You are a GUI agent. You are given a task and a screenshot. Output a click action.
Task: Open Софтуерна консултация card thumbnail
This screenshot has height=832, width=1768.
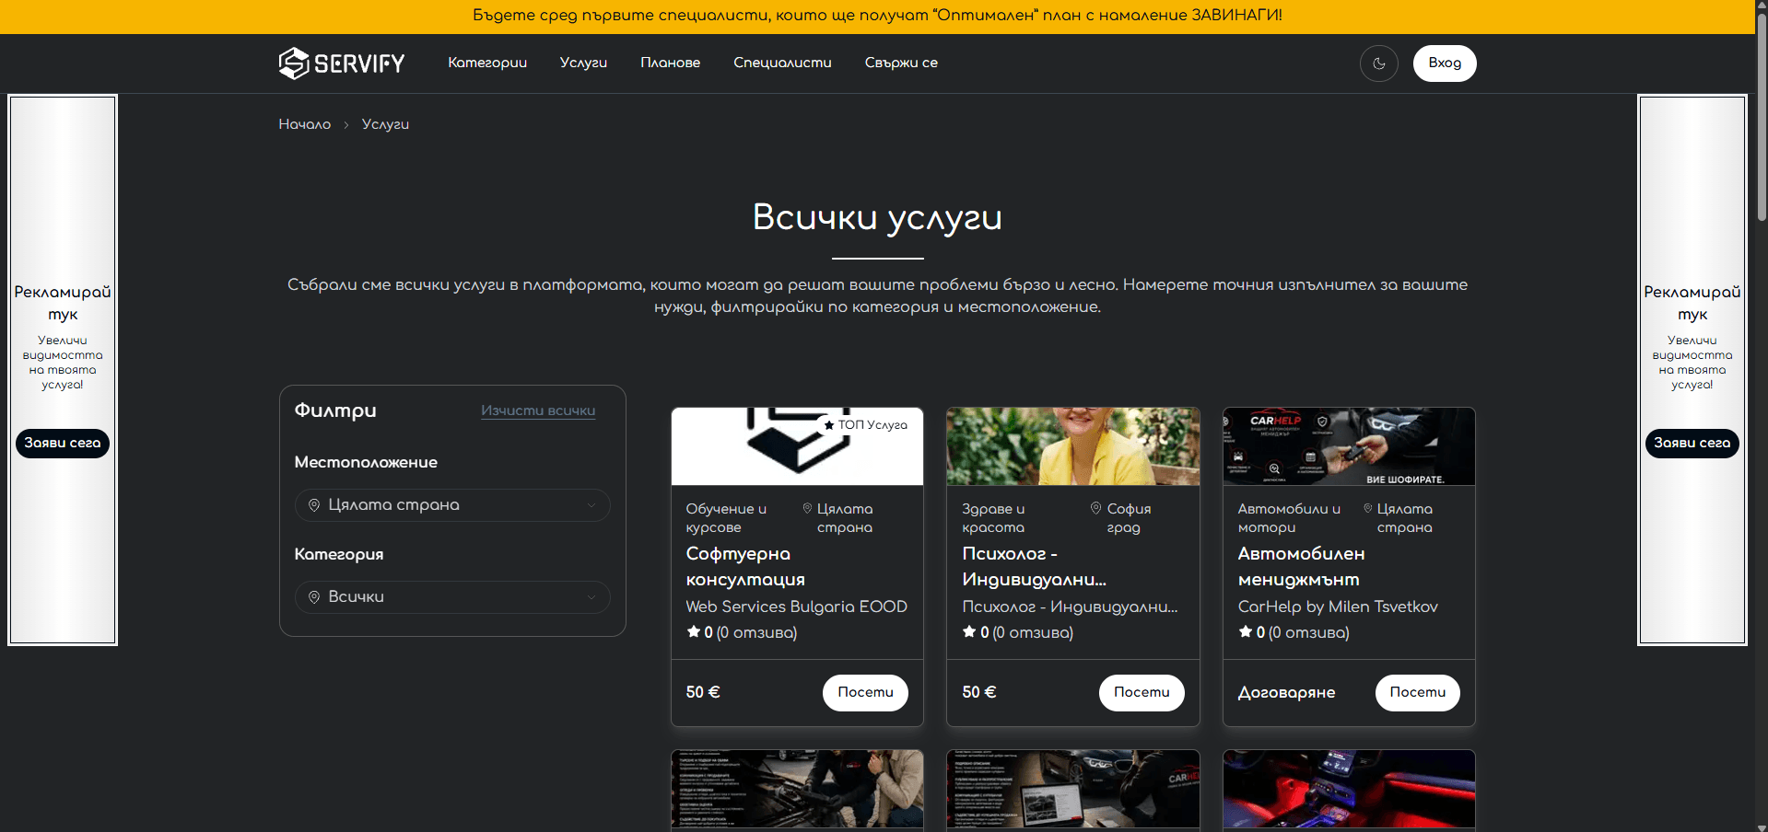point(797,446)
